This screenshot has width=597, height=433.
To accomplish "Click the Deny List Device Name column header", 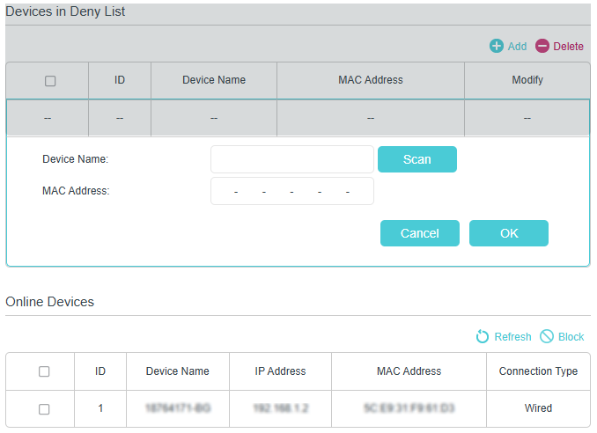I will (x=214, y=80).
